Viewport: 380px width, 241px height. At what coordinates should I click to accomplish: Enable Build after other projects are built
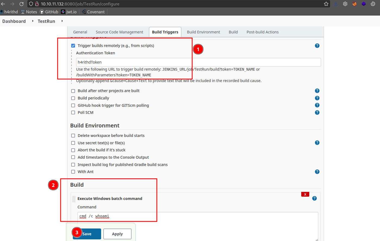[73, 91]
